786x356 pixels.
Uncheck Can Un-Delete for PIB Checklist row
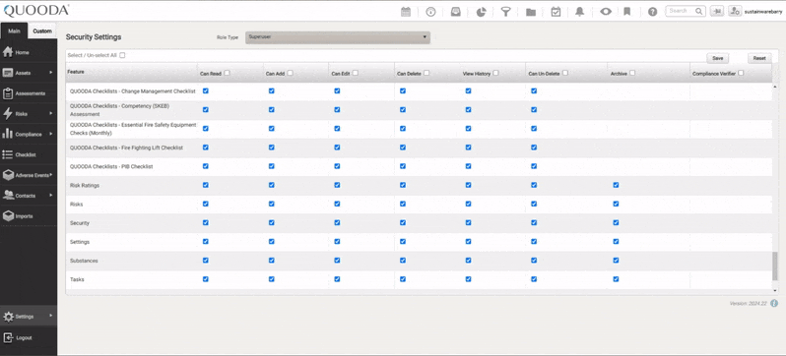click(x=534, y=166)
